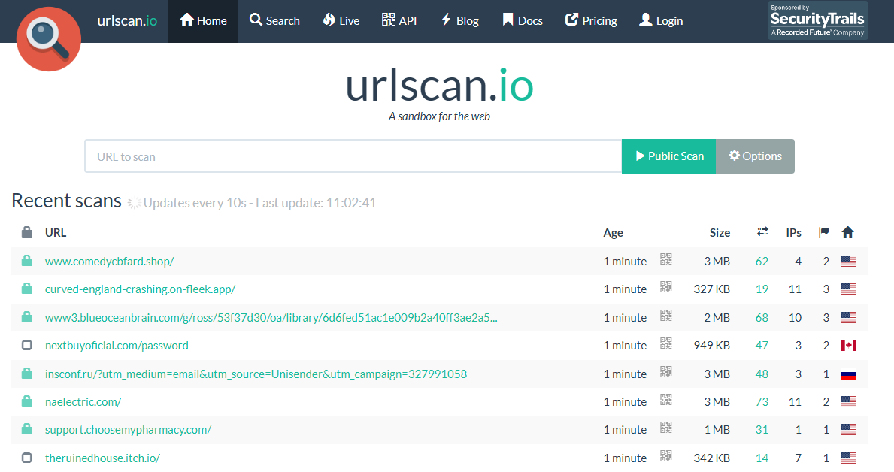Open the www3.blueoceanbrain.com scan link
The width and height of the screenshot is (894, 472).
coord(271,318)
